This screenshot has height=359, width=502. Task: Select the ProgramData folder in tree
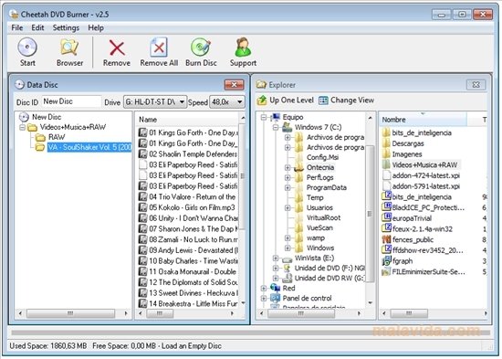coord(326,187)
